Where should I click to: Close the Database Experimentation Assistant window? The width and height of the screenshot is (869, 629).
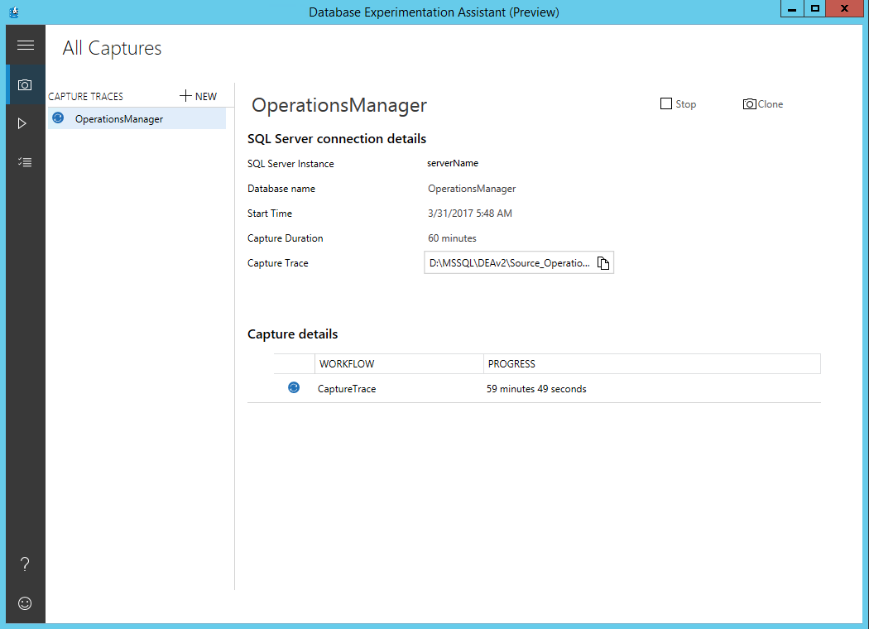[x=844, y=9]
